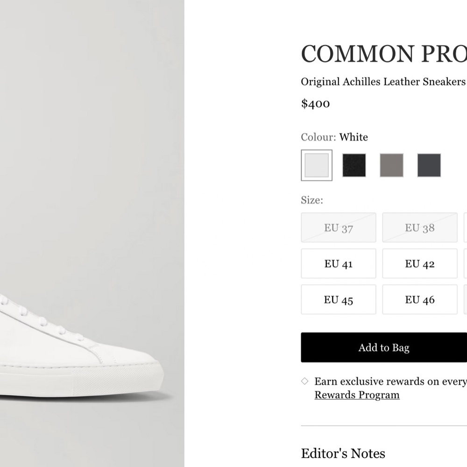Click Add to Bag
Viewport: 467px width, 467px height.
coord(384,347)
